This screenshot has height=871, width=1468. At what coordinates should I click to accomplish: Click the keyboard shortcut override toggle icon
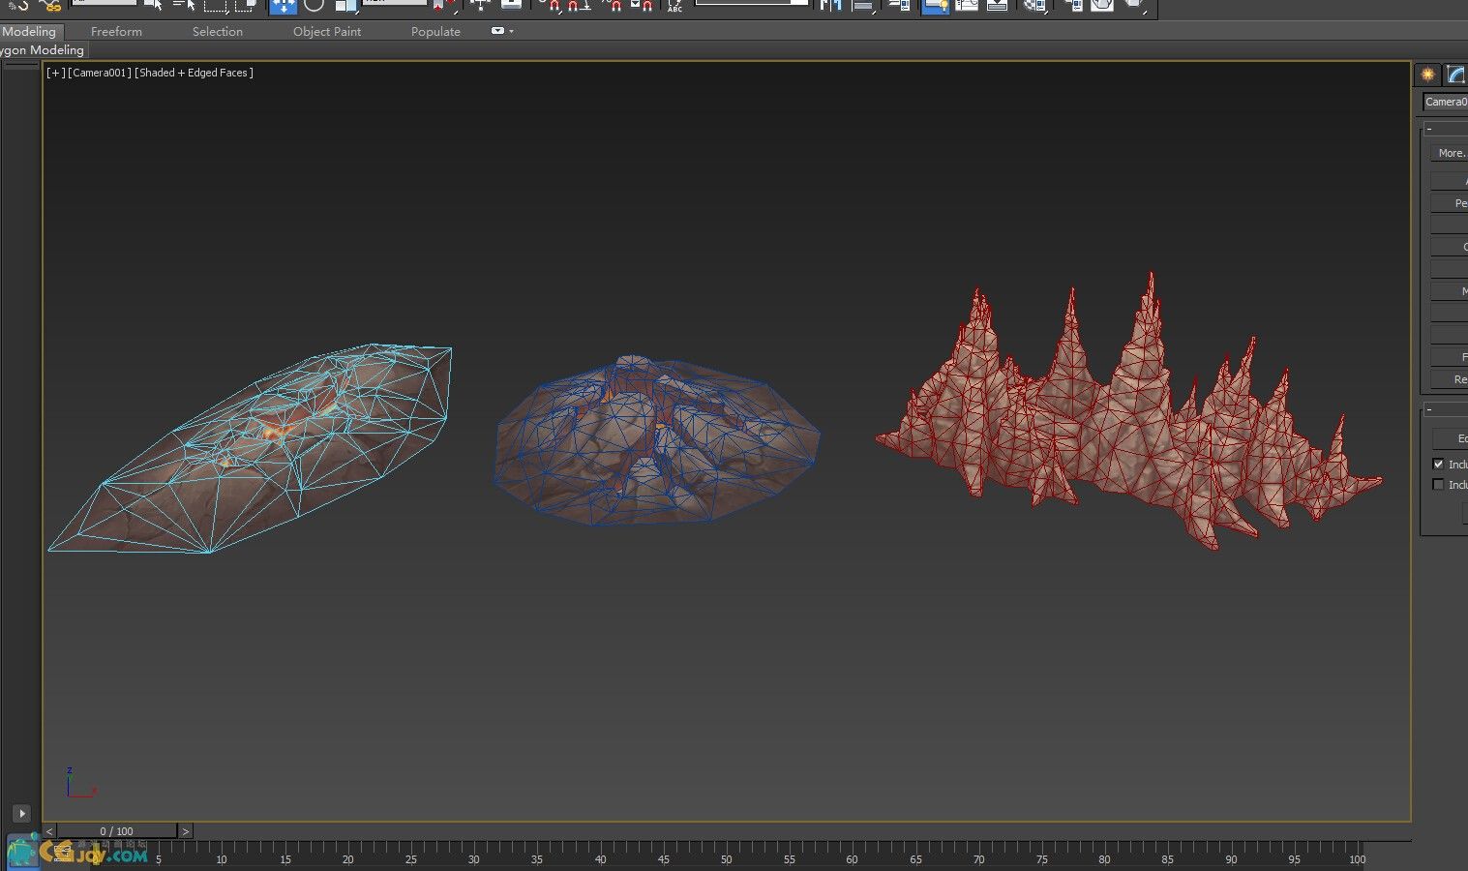pyautogui.click(x=511, y=5)
